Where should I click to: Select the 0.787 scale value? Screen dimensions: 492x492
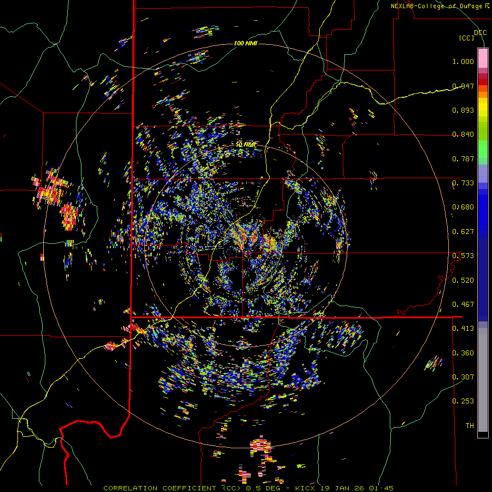pos(463,159)
